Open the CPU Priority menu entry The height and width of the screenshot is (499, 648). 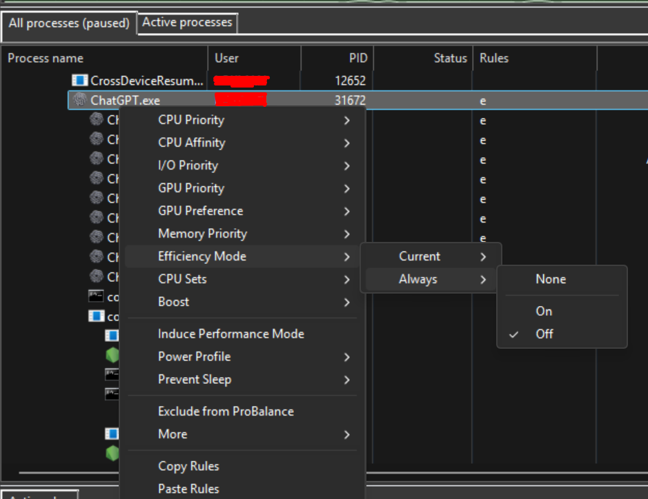[x=242, y=120]
